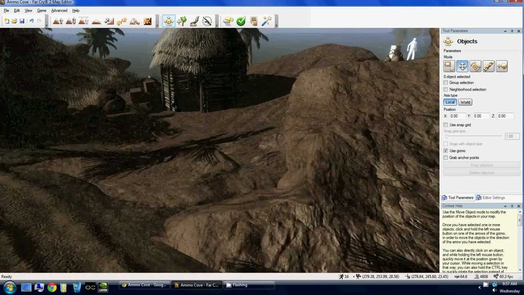Save the map with the floppy disk icon
The image size is (524, 295).
click(22, 21)
